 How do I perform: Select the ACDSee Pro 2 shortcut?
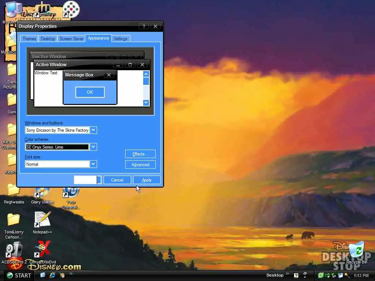point(14,253)
